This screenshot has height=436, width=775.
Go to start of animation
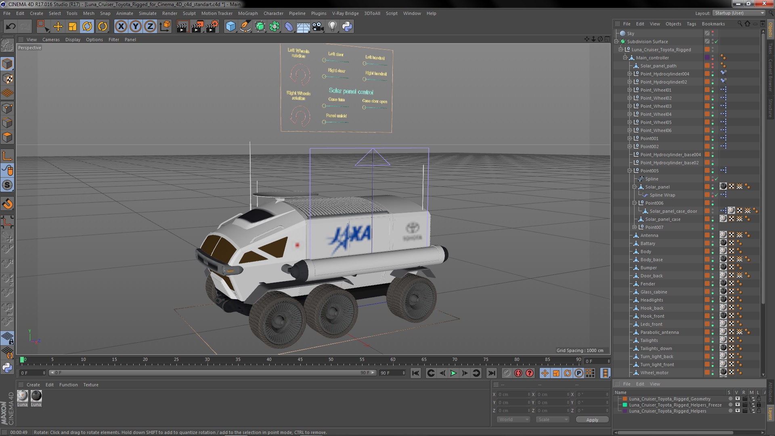tap(415, 373)
